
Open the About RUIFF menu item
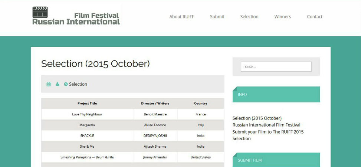(x=182, y=17)
